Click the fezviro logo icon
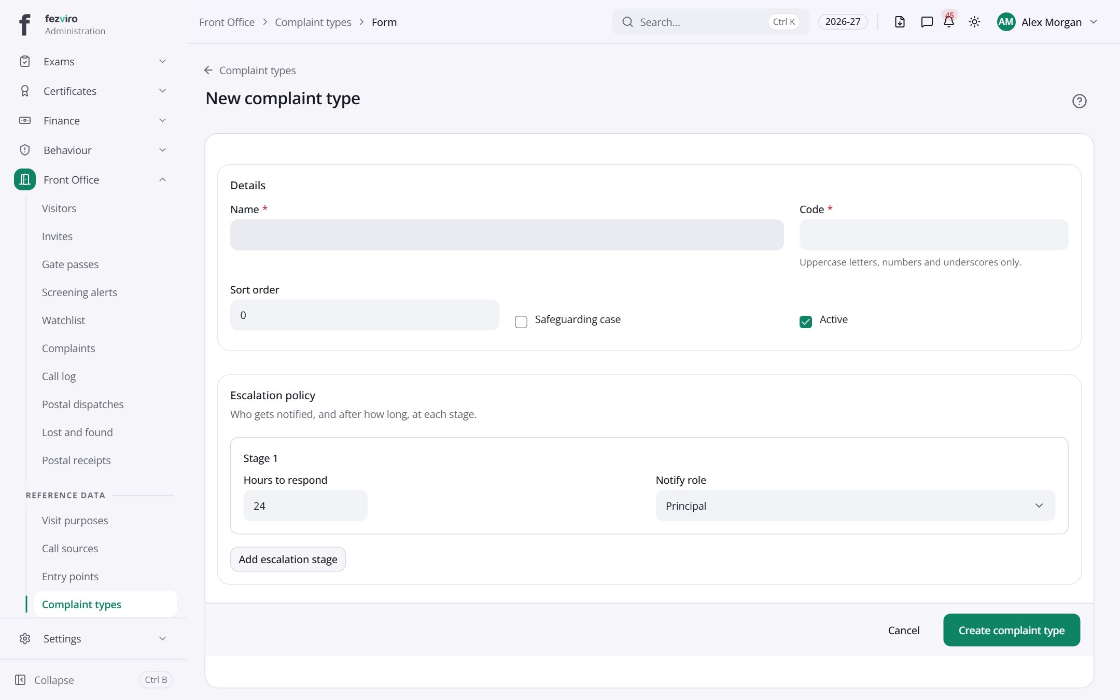Screen dimensions: 1120x700 (24, 24)
